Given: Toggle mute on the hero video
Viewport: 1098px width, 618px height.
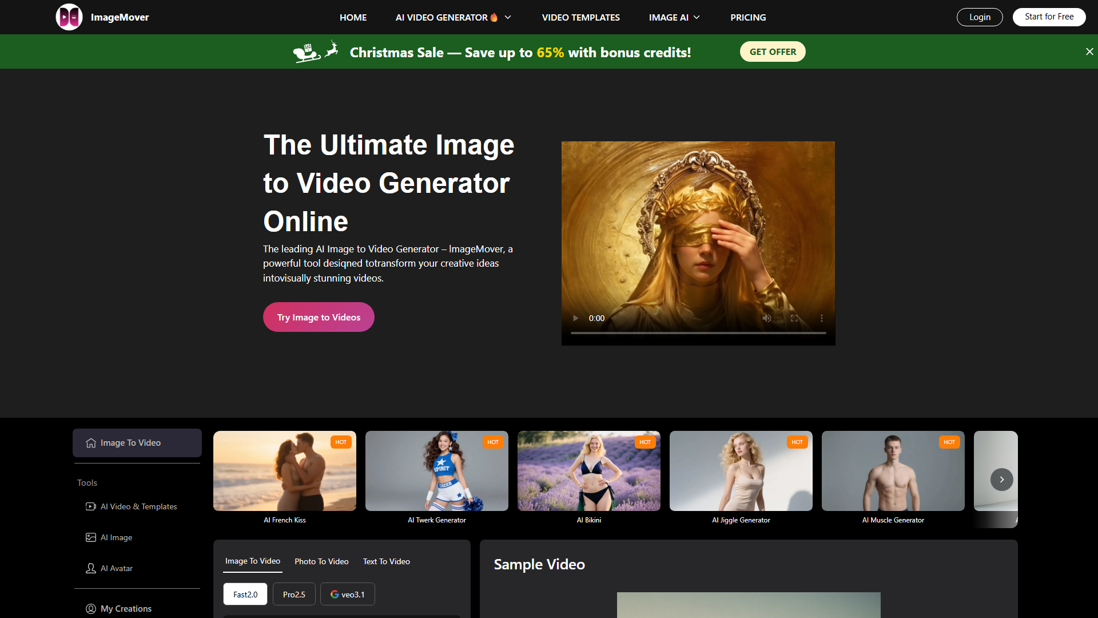Looking at the screenshot, I should tap(767, 318).
